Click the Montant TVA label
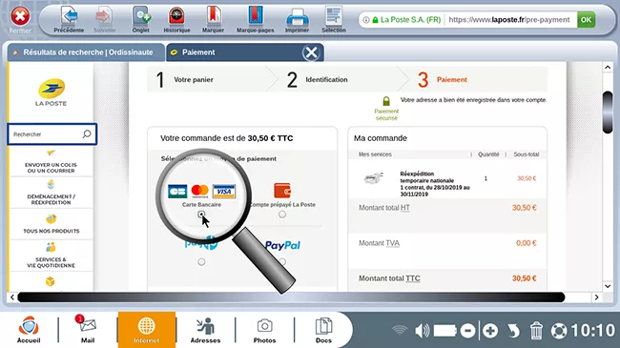This screenshot has width=620, height=348. coord(379,243)
